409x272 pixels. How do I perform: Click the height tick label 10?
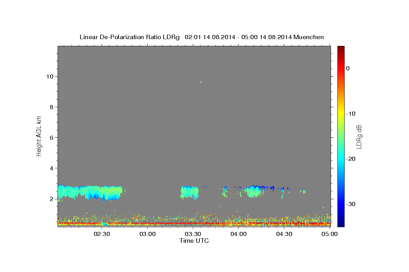point(49,76)
